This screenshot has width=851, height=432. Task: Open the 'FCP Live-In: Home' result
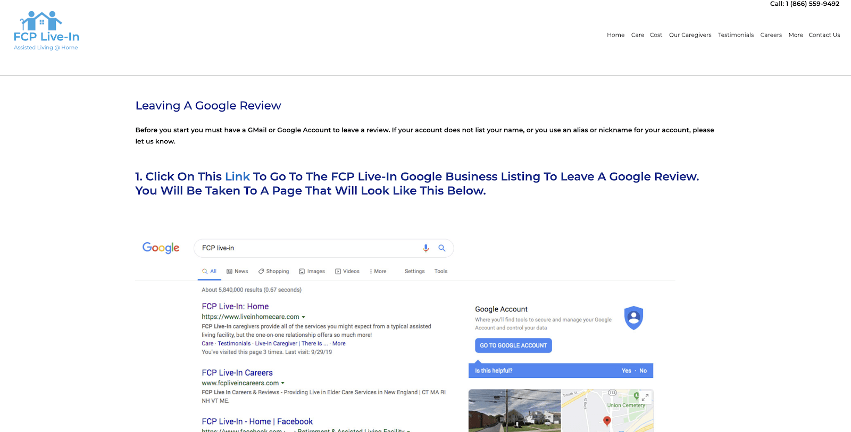[235, 307]
